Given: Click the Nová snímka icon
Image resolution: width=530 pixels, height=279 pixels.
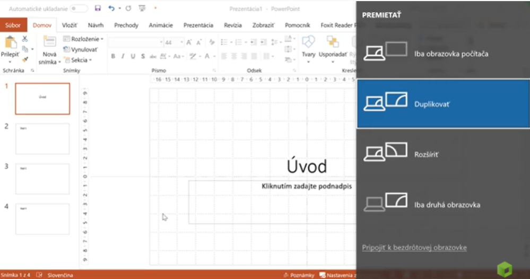Looking at the screenshot, I should (x=49, y=42).
